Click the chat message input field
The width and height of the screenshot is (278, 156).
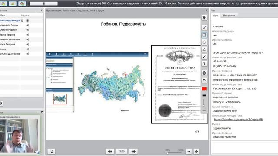[x=245, y=148]
